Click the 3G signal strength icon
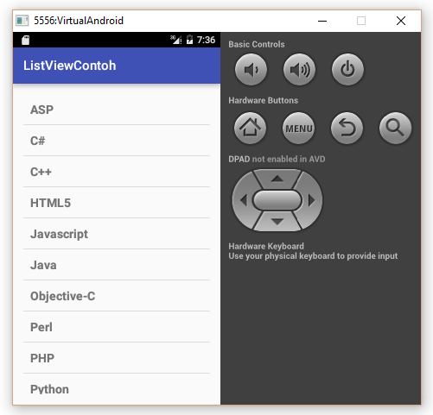This screenshot has height=415, width=433. point(175,40)
